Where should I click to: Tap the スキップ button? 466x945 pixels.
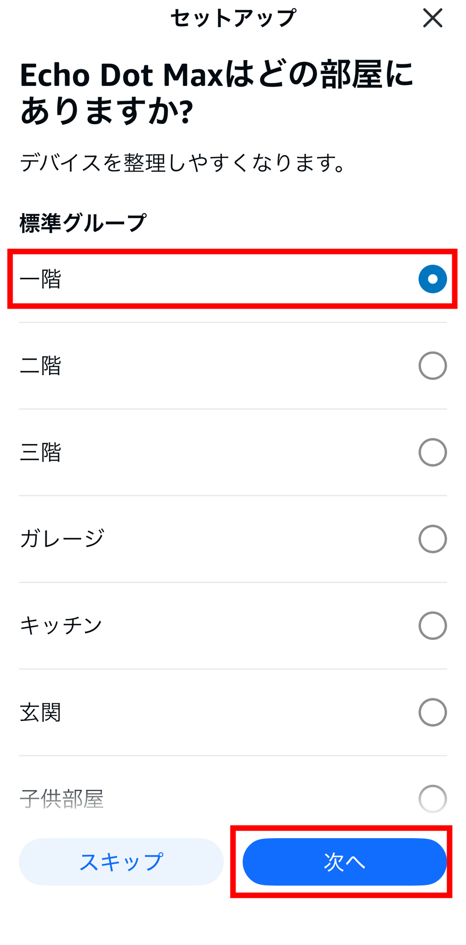[x=121, y=862]
